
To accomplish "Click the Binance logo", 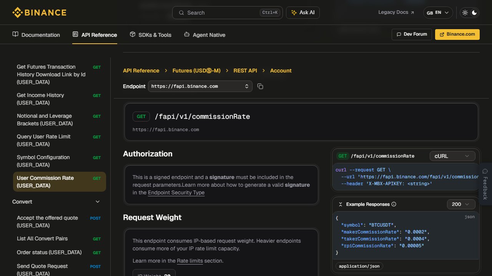I will (x=39, y=13).
